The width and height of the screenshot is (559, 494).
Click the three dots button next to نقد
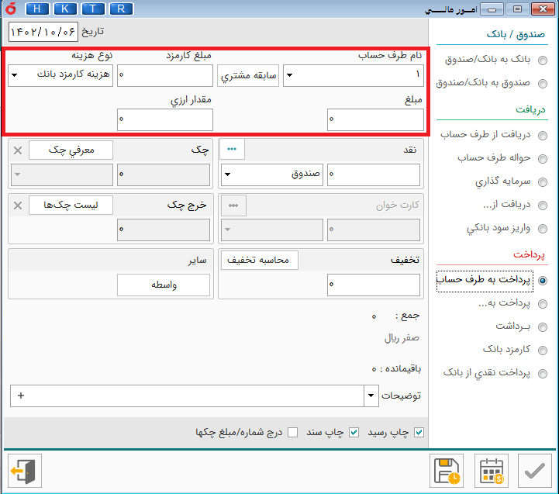click(x=233, y=150)
